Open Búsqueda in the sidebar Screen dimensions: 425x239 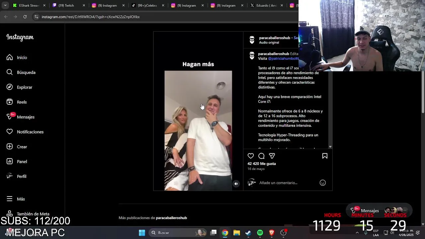click(21, 72)
